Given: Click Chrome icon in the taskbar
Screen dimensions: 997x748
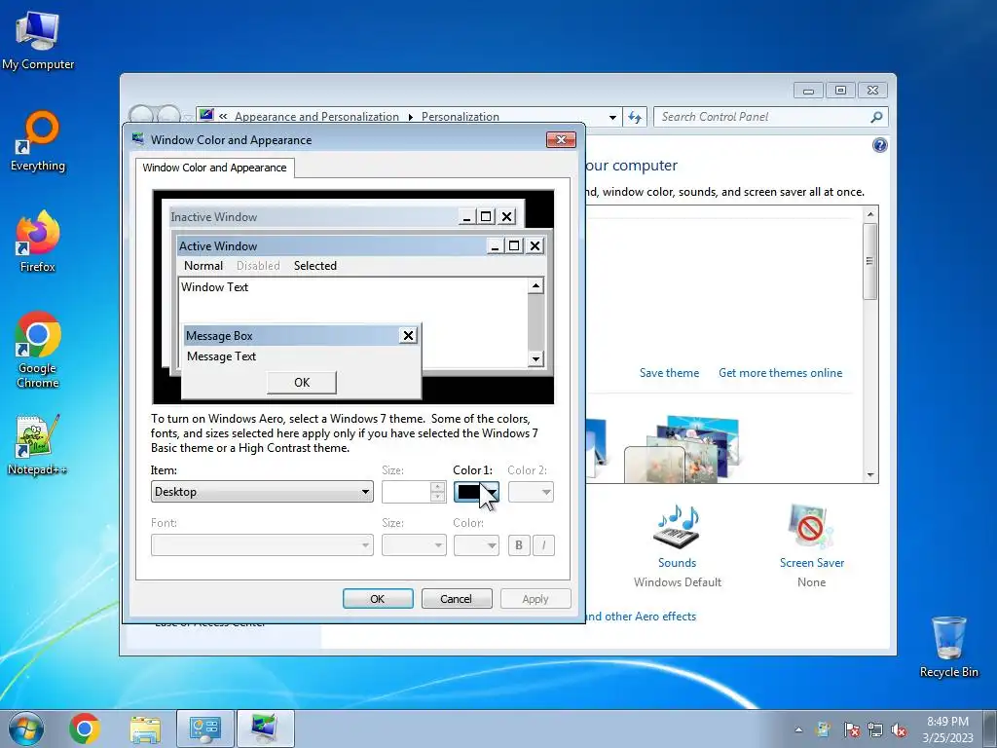Looking at the screenshot, I should (x=85, y=729).
